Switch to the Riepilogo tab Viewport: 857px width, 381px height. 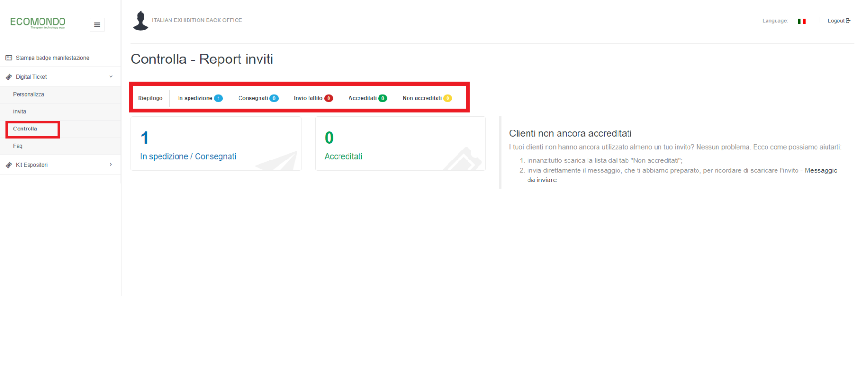(x=150, y=98)
